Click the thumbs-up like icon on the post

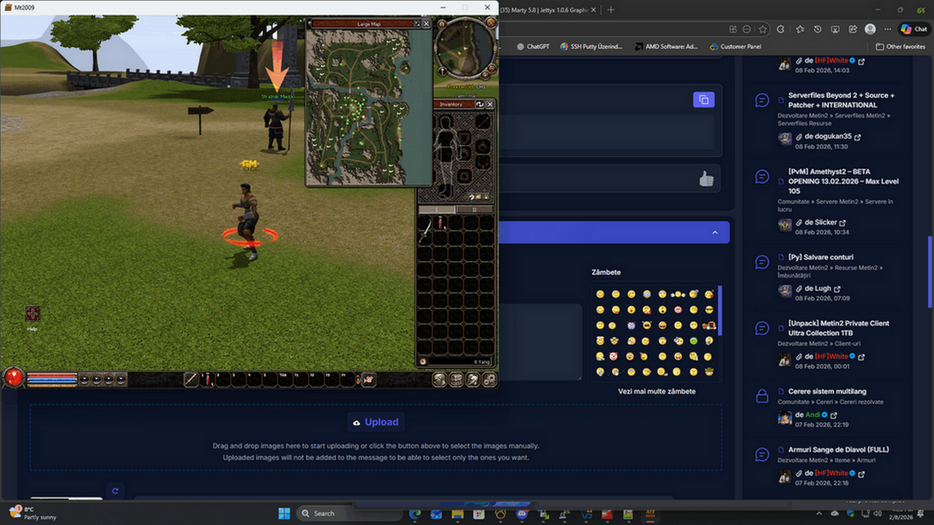(706, 179)
